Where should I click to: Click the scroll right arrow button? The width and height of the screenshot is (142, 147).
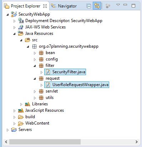pos(137,142)
